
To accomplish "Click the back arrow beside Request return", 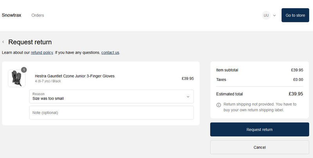I will click(x=3, y=42).
